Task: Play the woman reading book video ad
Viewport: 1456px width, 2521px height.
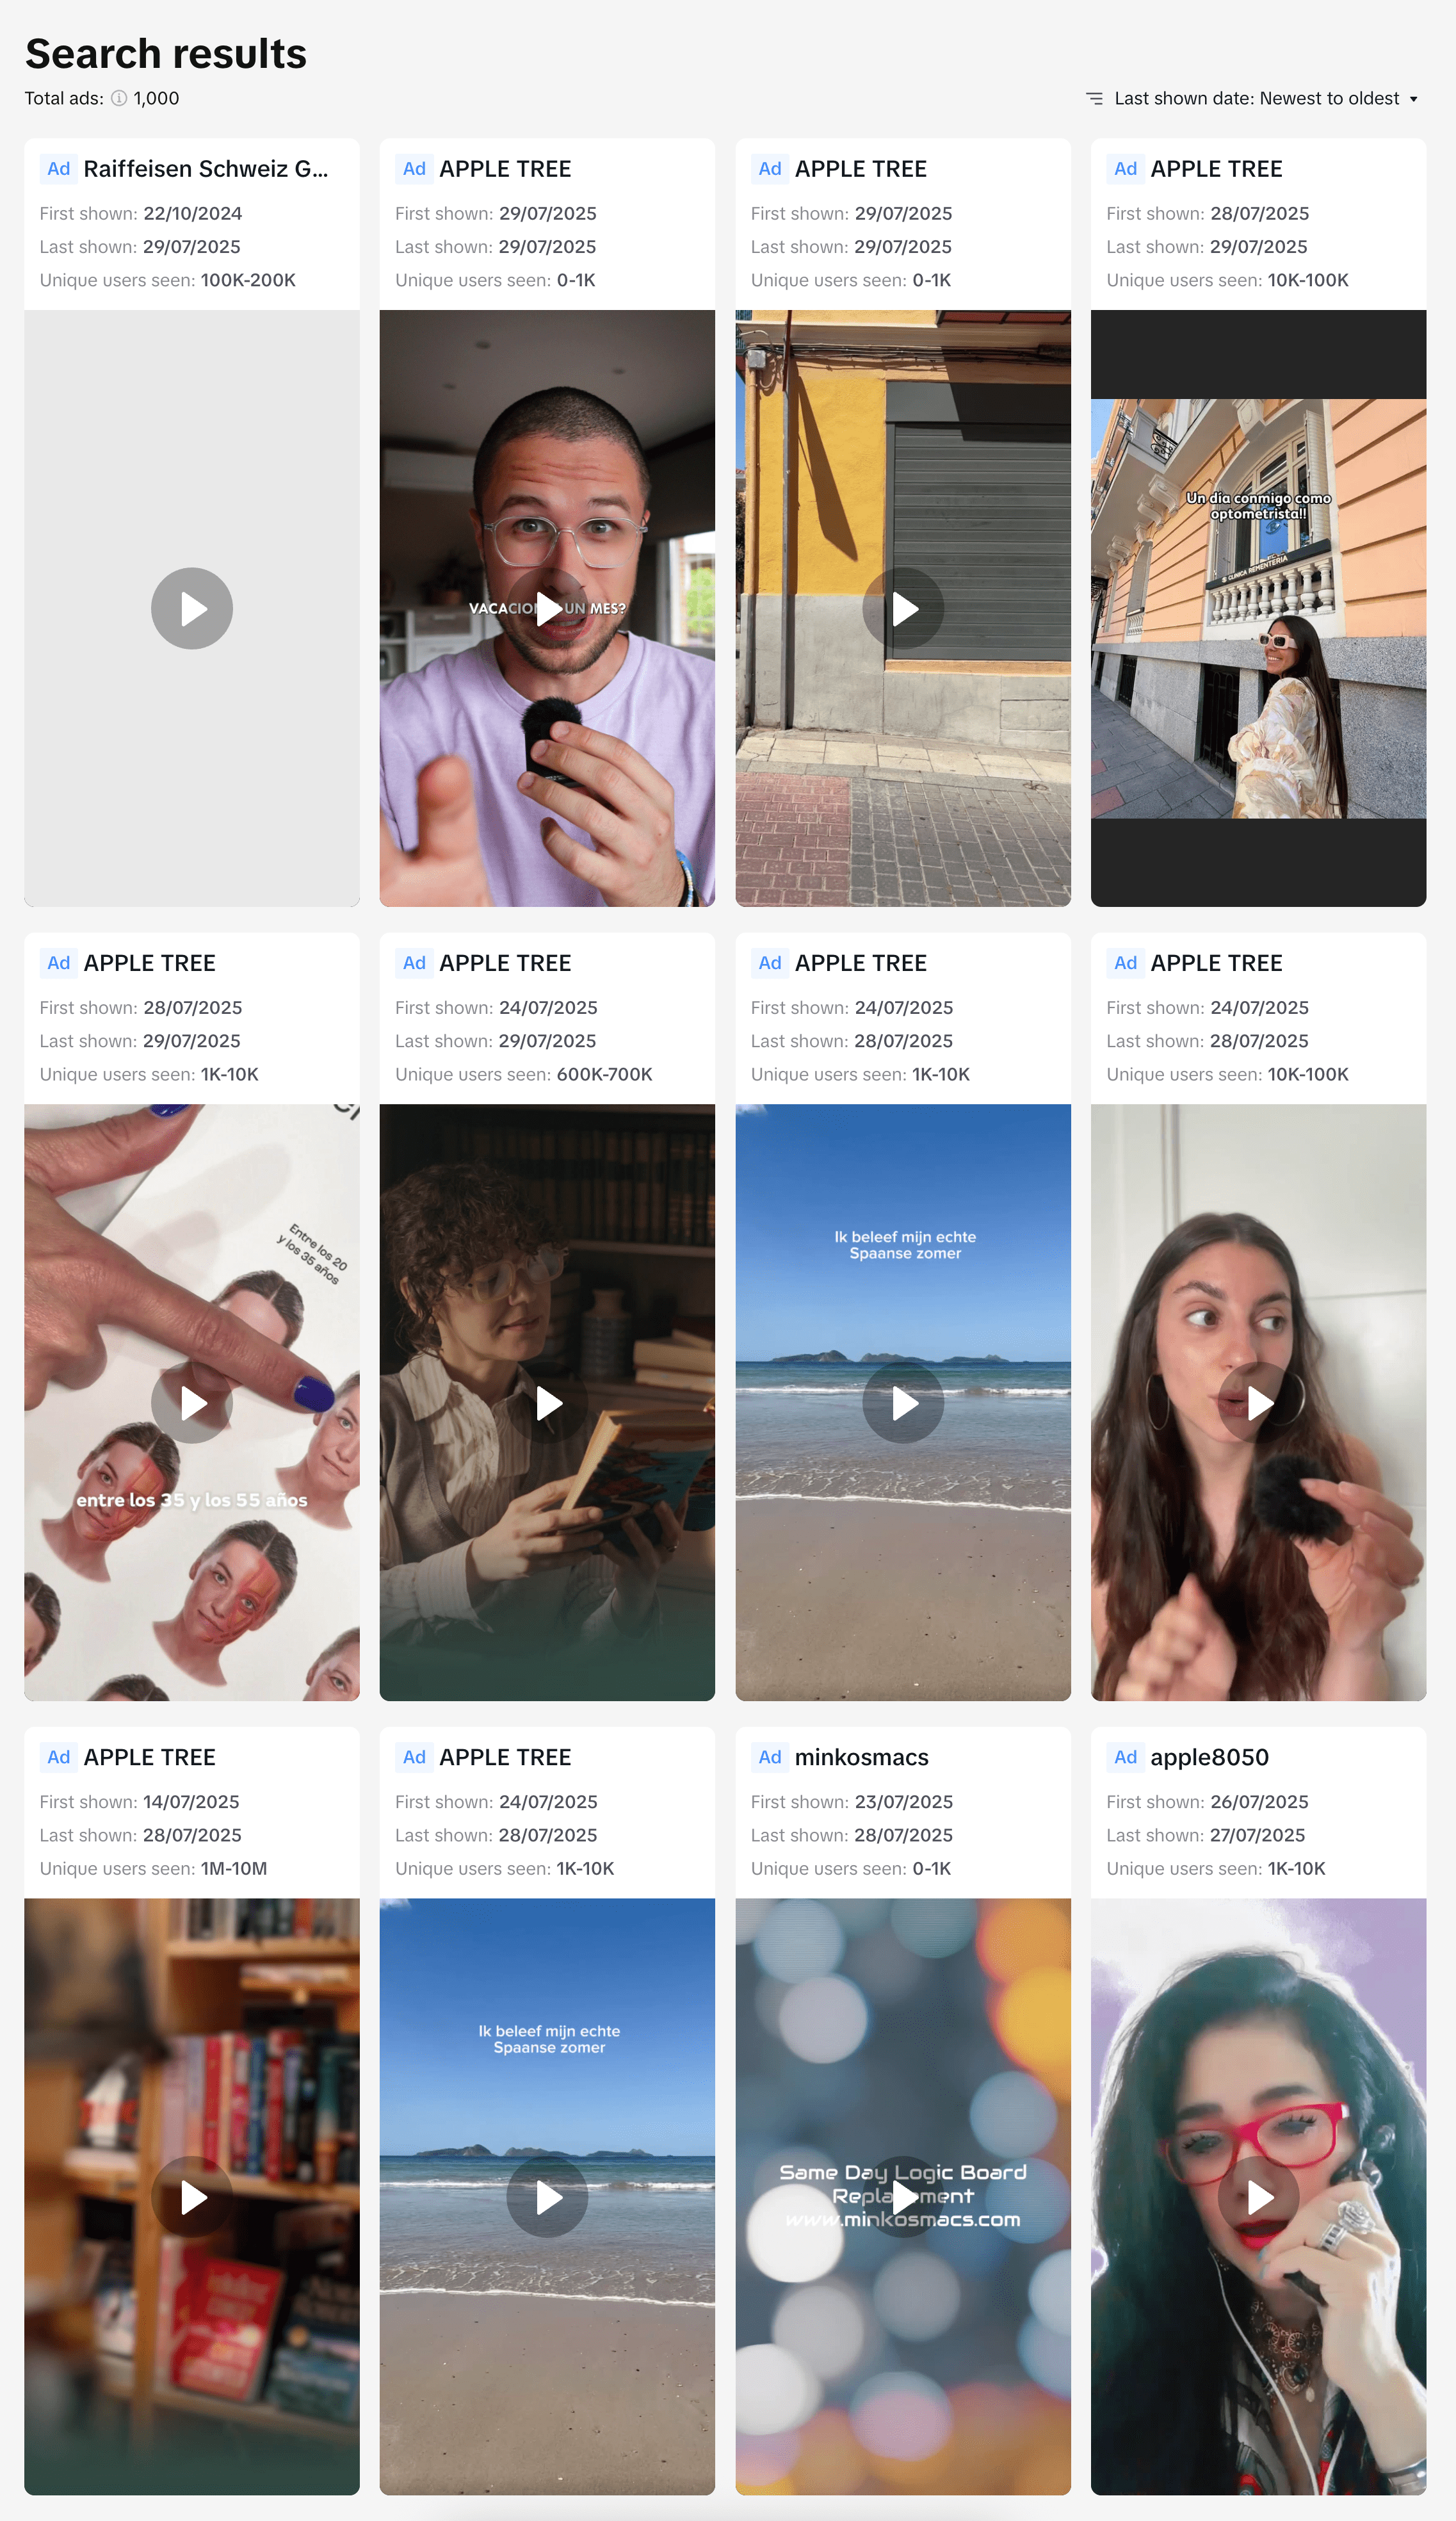Action: point(547,1402)
